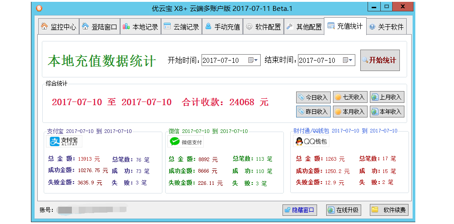The width and height of the screenshot is (454, 224).
Task: Click the app icon in title bar
Action: 39,8
